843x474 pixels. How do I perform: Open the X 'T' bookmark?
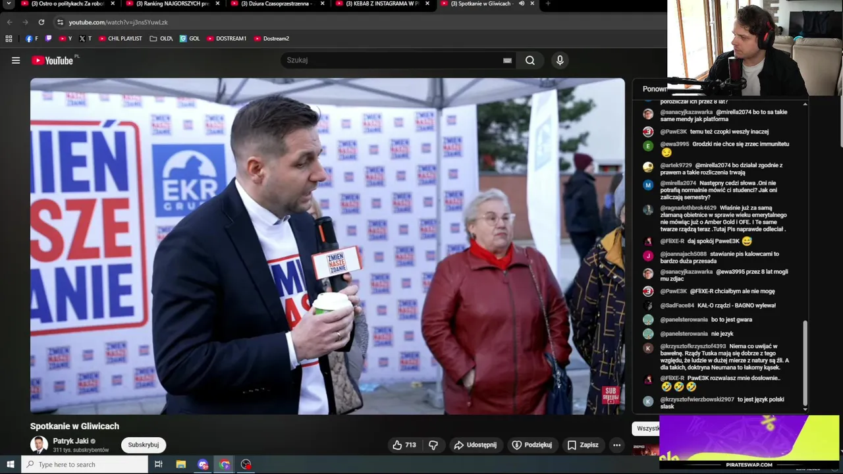[x=85, y=39]
